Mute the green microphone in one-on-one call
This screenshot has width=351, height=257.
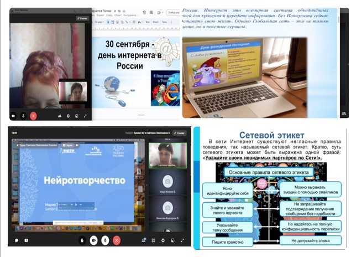(23, 116)
